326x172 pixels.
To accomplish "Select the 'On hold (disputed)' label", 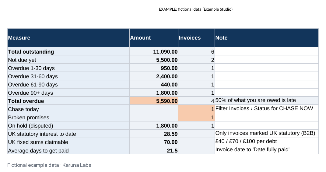I will click(x=68, y=125).
